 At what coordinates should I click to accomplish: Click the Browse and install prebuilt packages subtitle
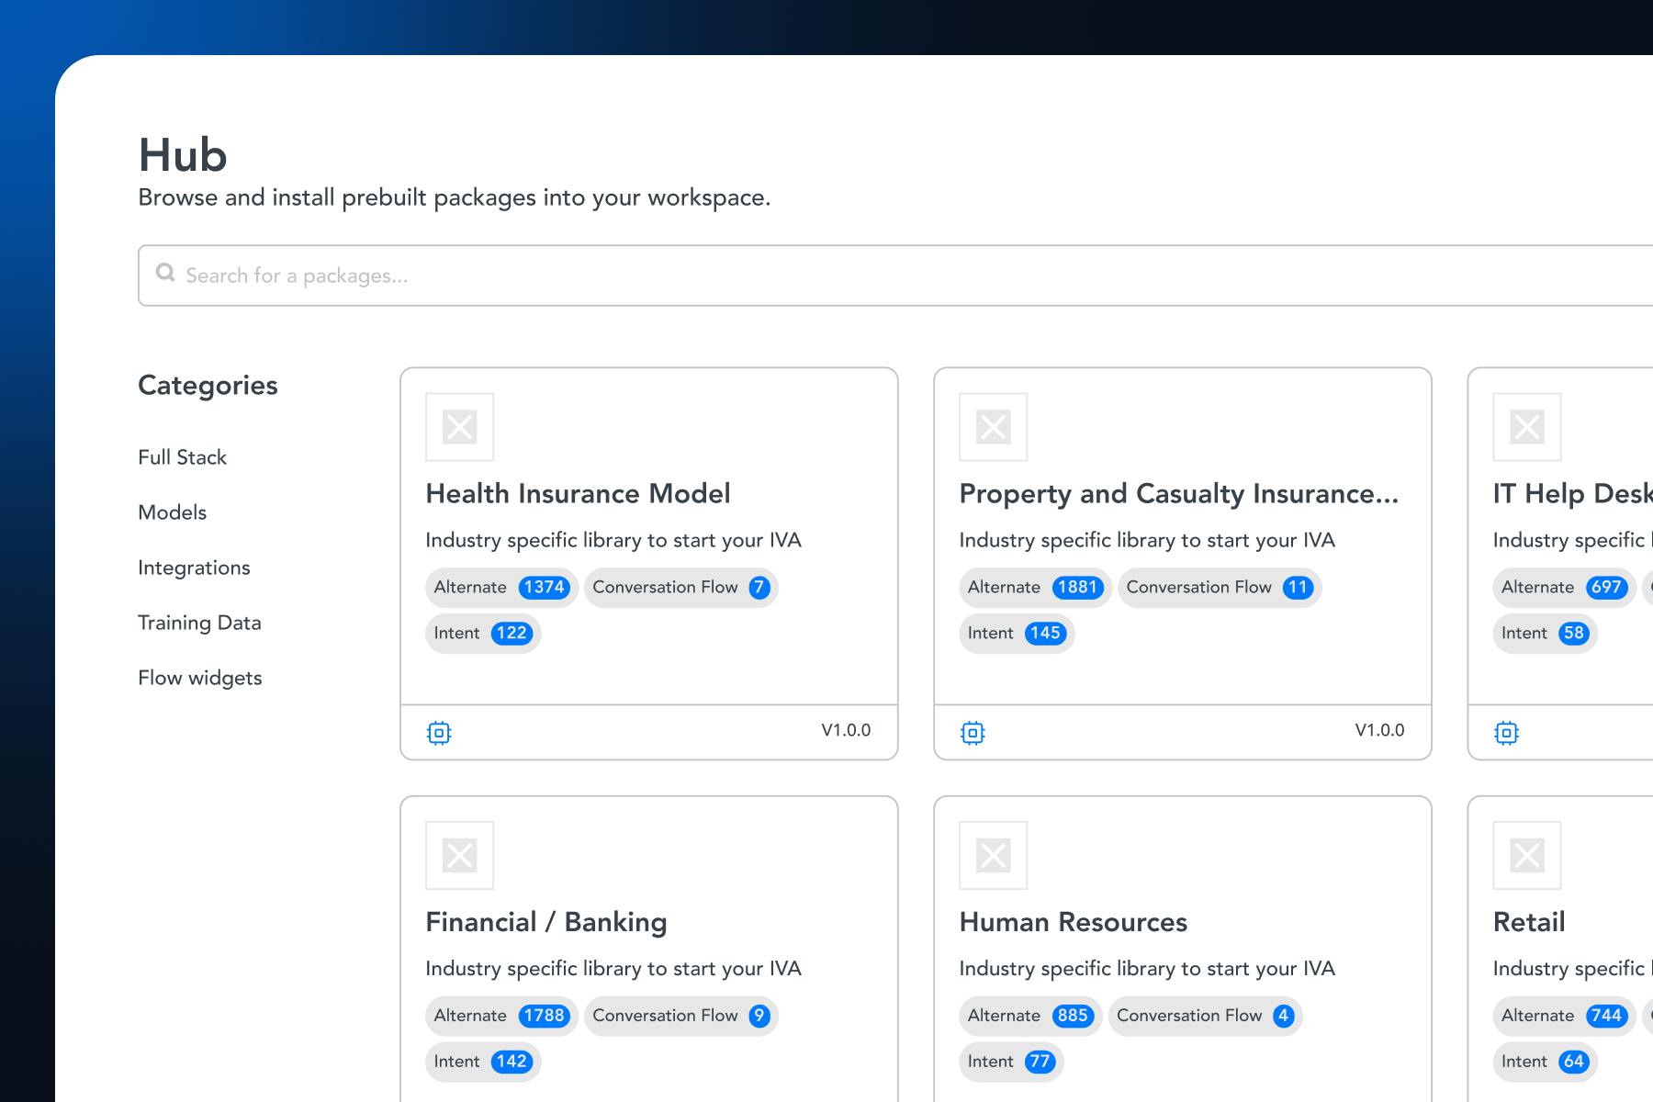[x=454, y=197]
